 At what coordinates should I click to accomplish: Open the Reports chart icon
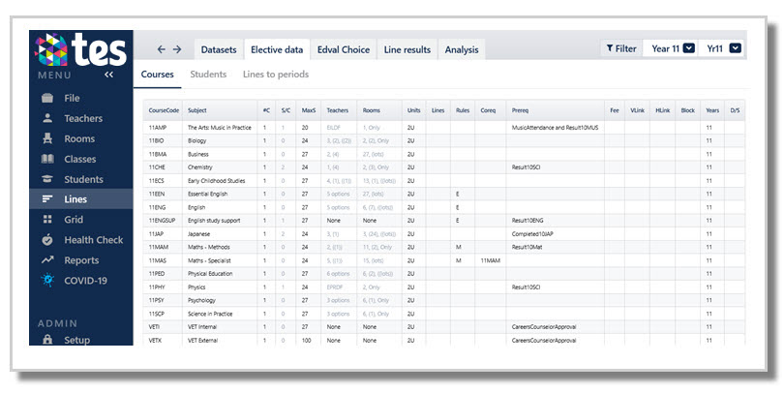pyautogui.click(x=47, y=260)
